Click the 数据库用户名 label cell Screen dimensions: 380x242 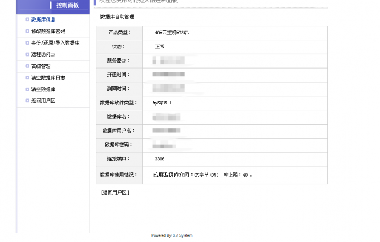click(119, 131)
